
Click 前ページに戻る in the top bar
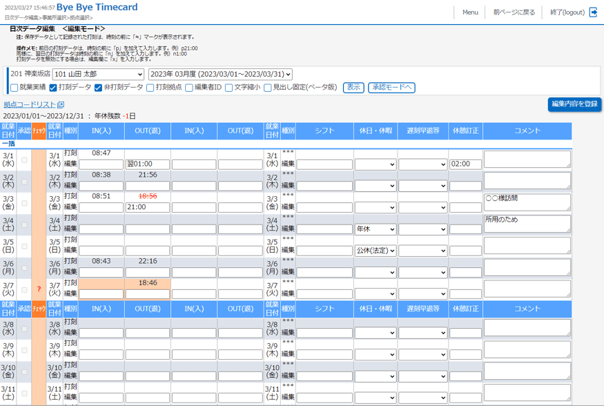[x=514, y=12]
